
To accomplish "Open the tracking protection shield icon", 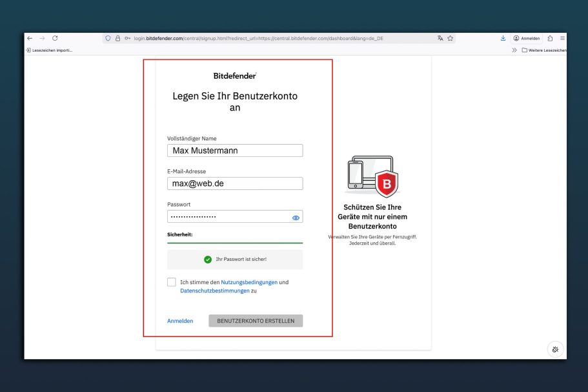I will [x=108, y=38].
